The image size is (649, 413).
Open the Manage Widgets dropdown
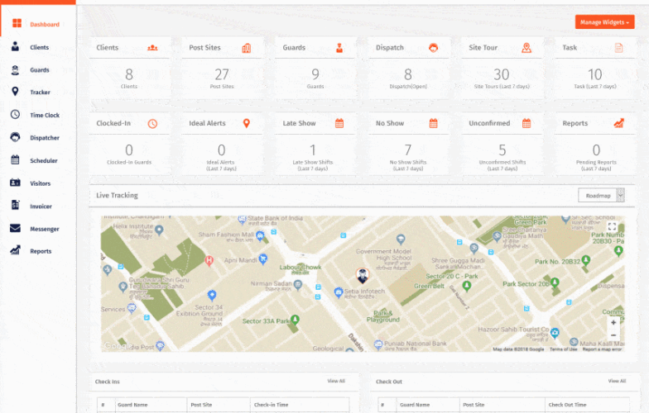point(604,22)
